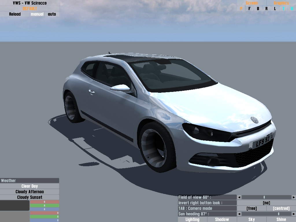This screenshot has width=296, height=222.
Task: Set camera mode to [centred]
Action: [281, 208]
